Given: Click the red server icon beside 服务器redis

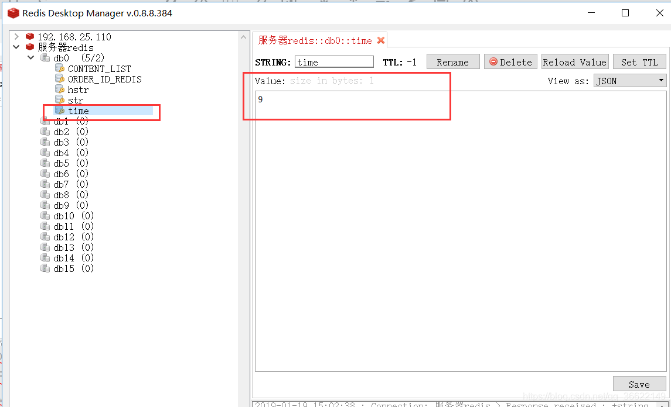Looking at the screenshot, I should [29, 47].
